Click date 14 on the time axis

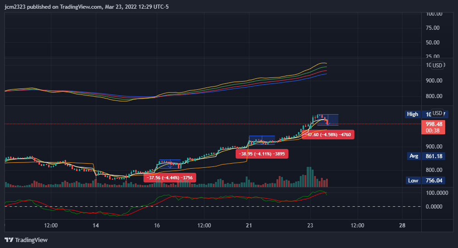click(96, 226)
